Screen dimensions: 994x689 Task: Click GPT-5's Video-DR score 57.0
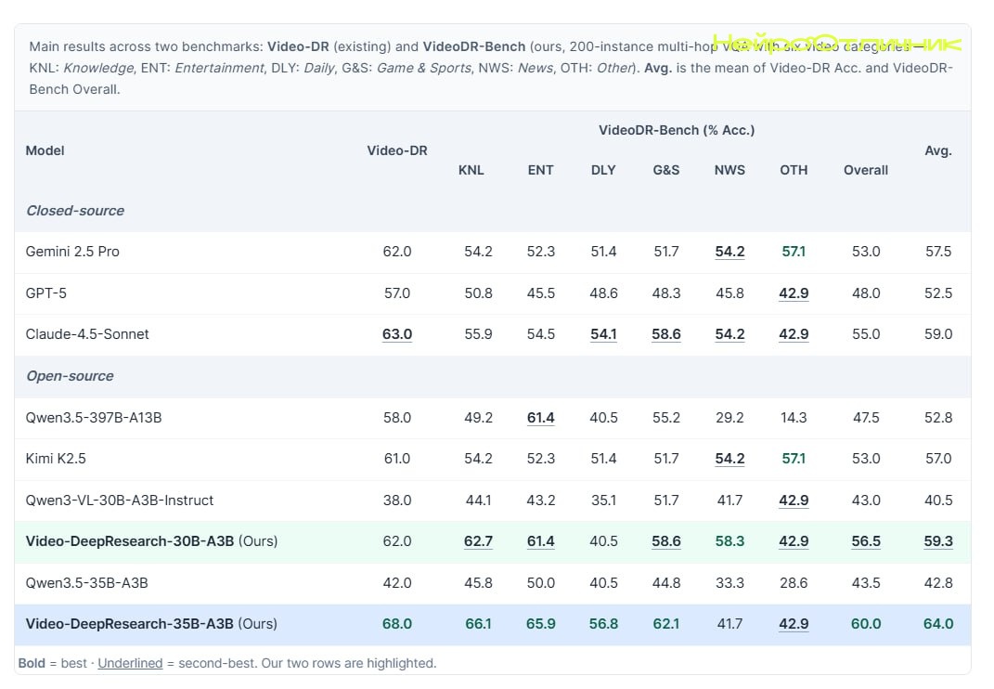(x=397, y=293)
